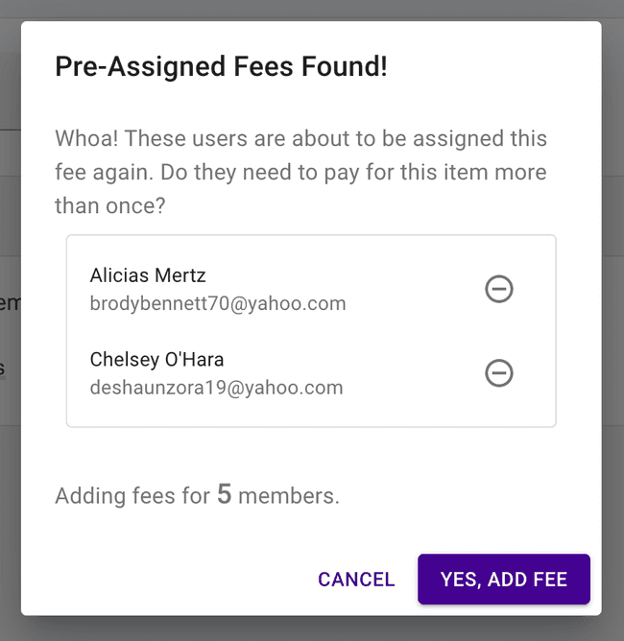
Task: Select the Alicias Mertz name
Action: (x=148, y=275)
